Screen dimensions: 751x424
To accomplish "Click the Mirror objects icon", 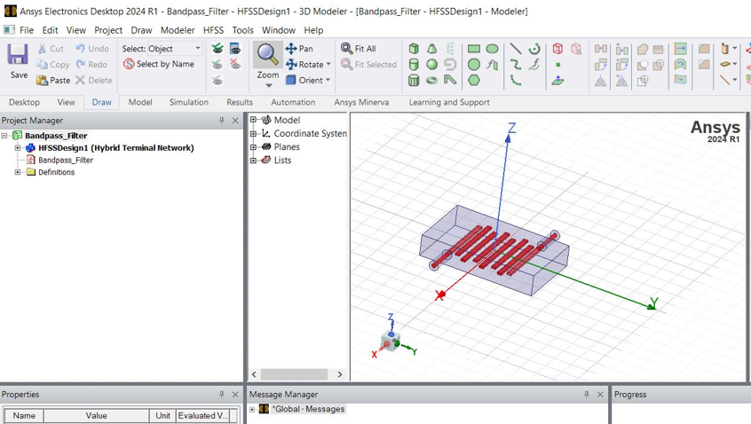I will click(601, 81).
